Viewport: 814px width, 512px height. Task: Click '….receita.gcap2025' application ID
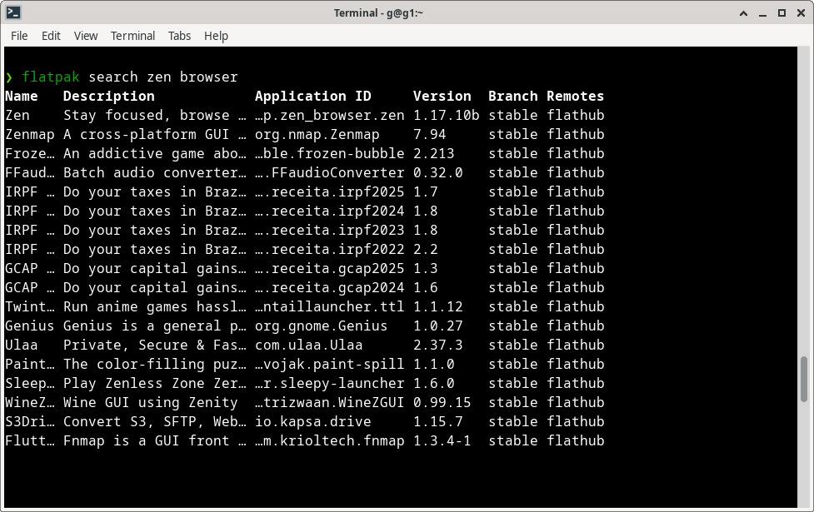point(330,269)
